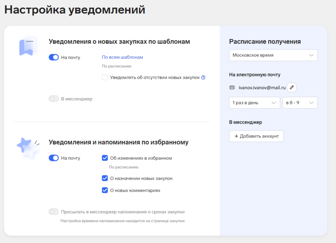The height and width of the screenshot is (243, 336).
Task: Uncheck 'О новых комментариях' checkbox
Action: click(x=105, y=190)
